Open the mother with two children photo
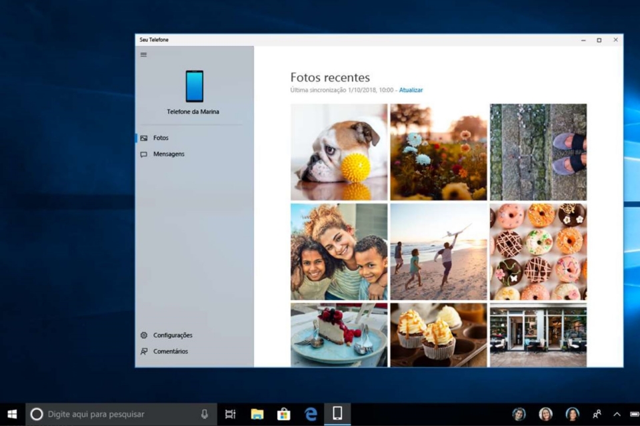Image resolution: width=640 pixels, height=426 pixels. tap(339, 252)
